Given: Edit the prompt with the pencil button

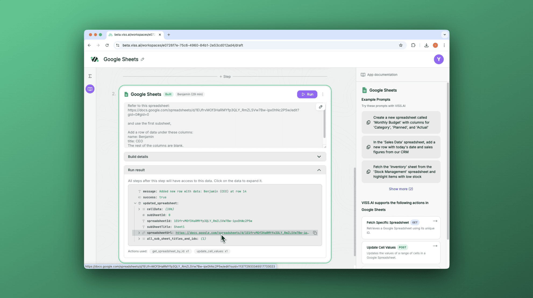Looking at the screenshot, I should [321, 107].
